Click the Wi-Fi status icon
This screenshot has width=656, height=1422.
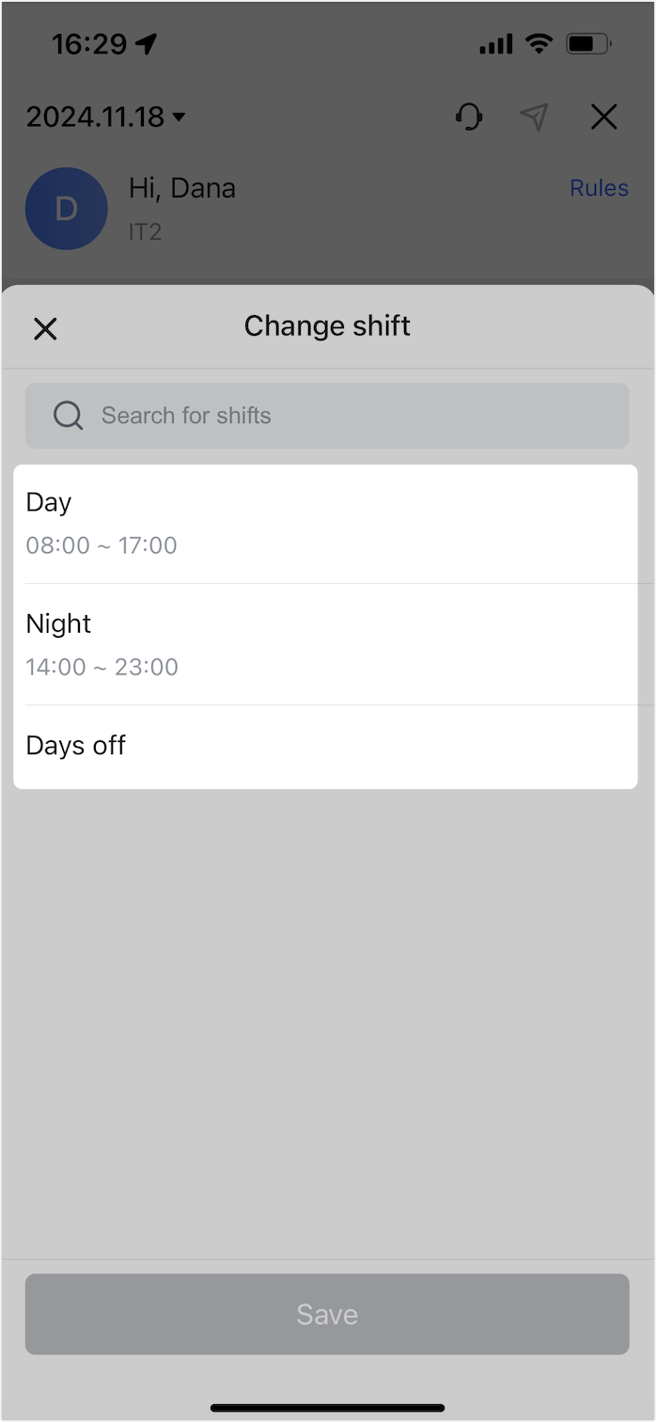[539, 42]
